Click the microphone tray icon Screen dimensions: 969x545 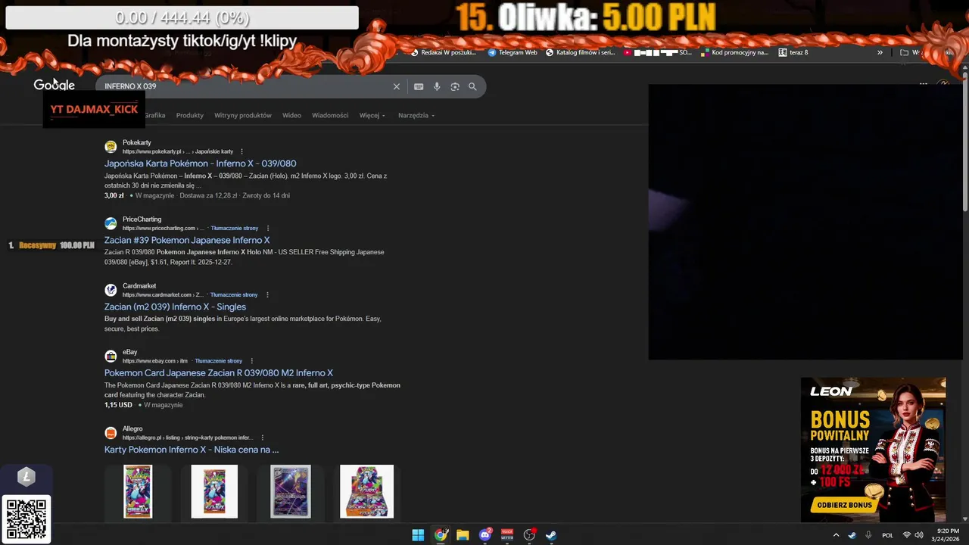click(x=868, y=535)
